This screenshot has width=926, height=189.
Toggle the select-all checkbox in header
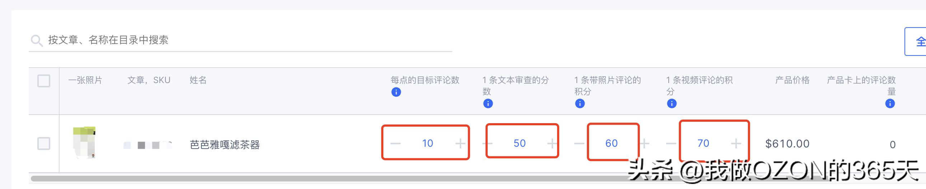click(44, 81)
